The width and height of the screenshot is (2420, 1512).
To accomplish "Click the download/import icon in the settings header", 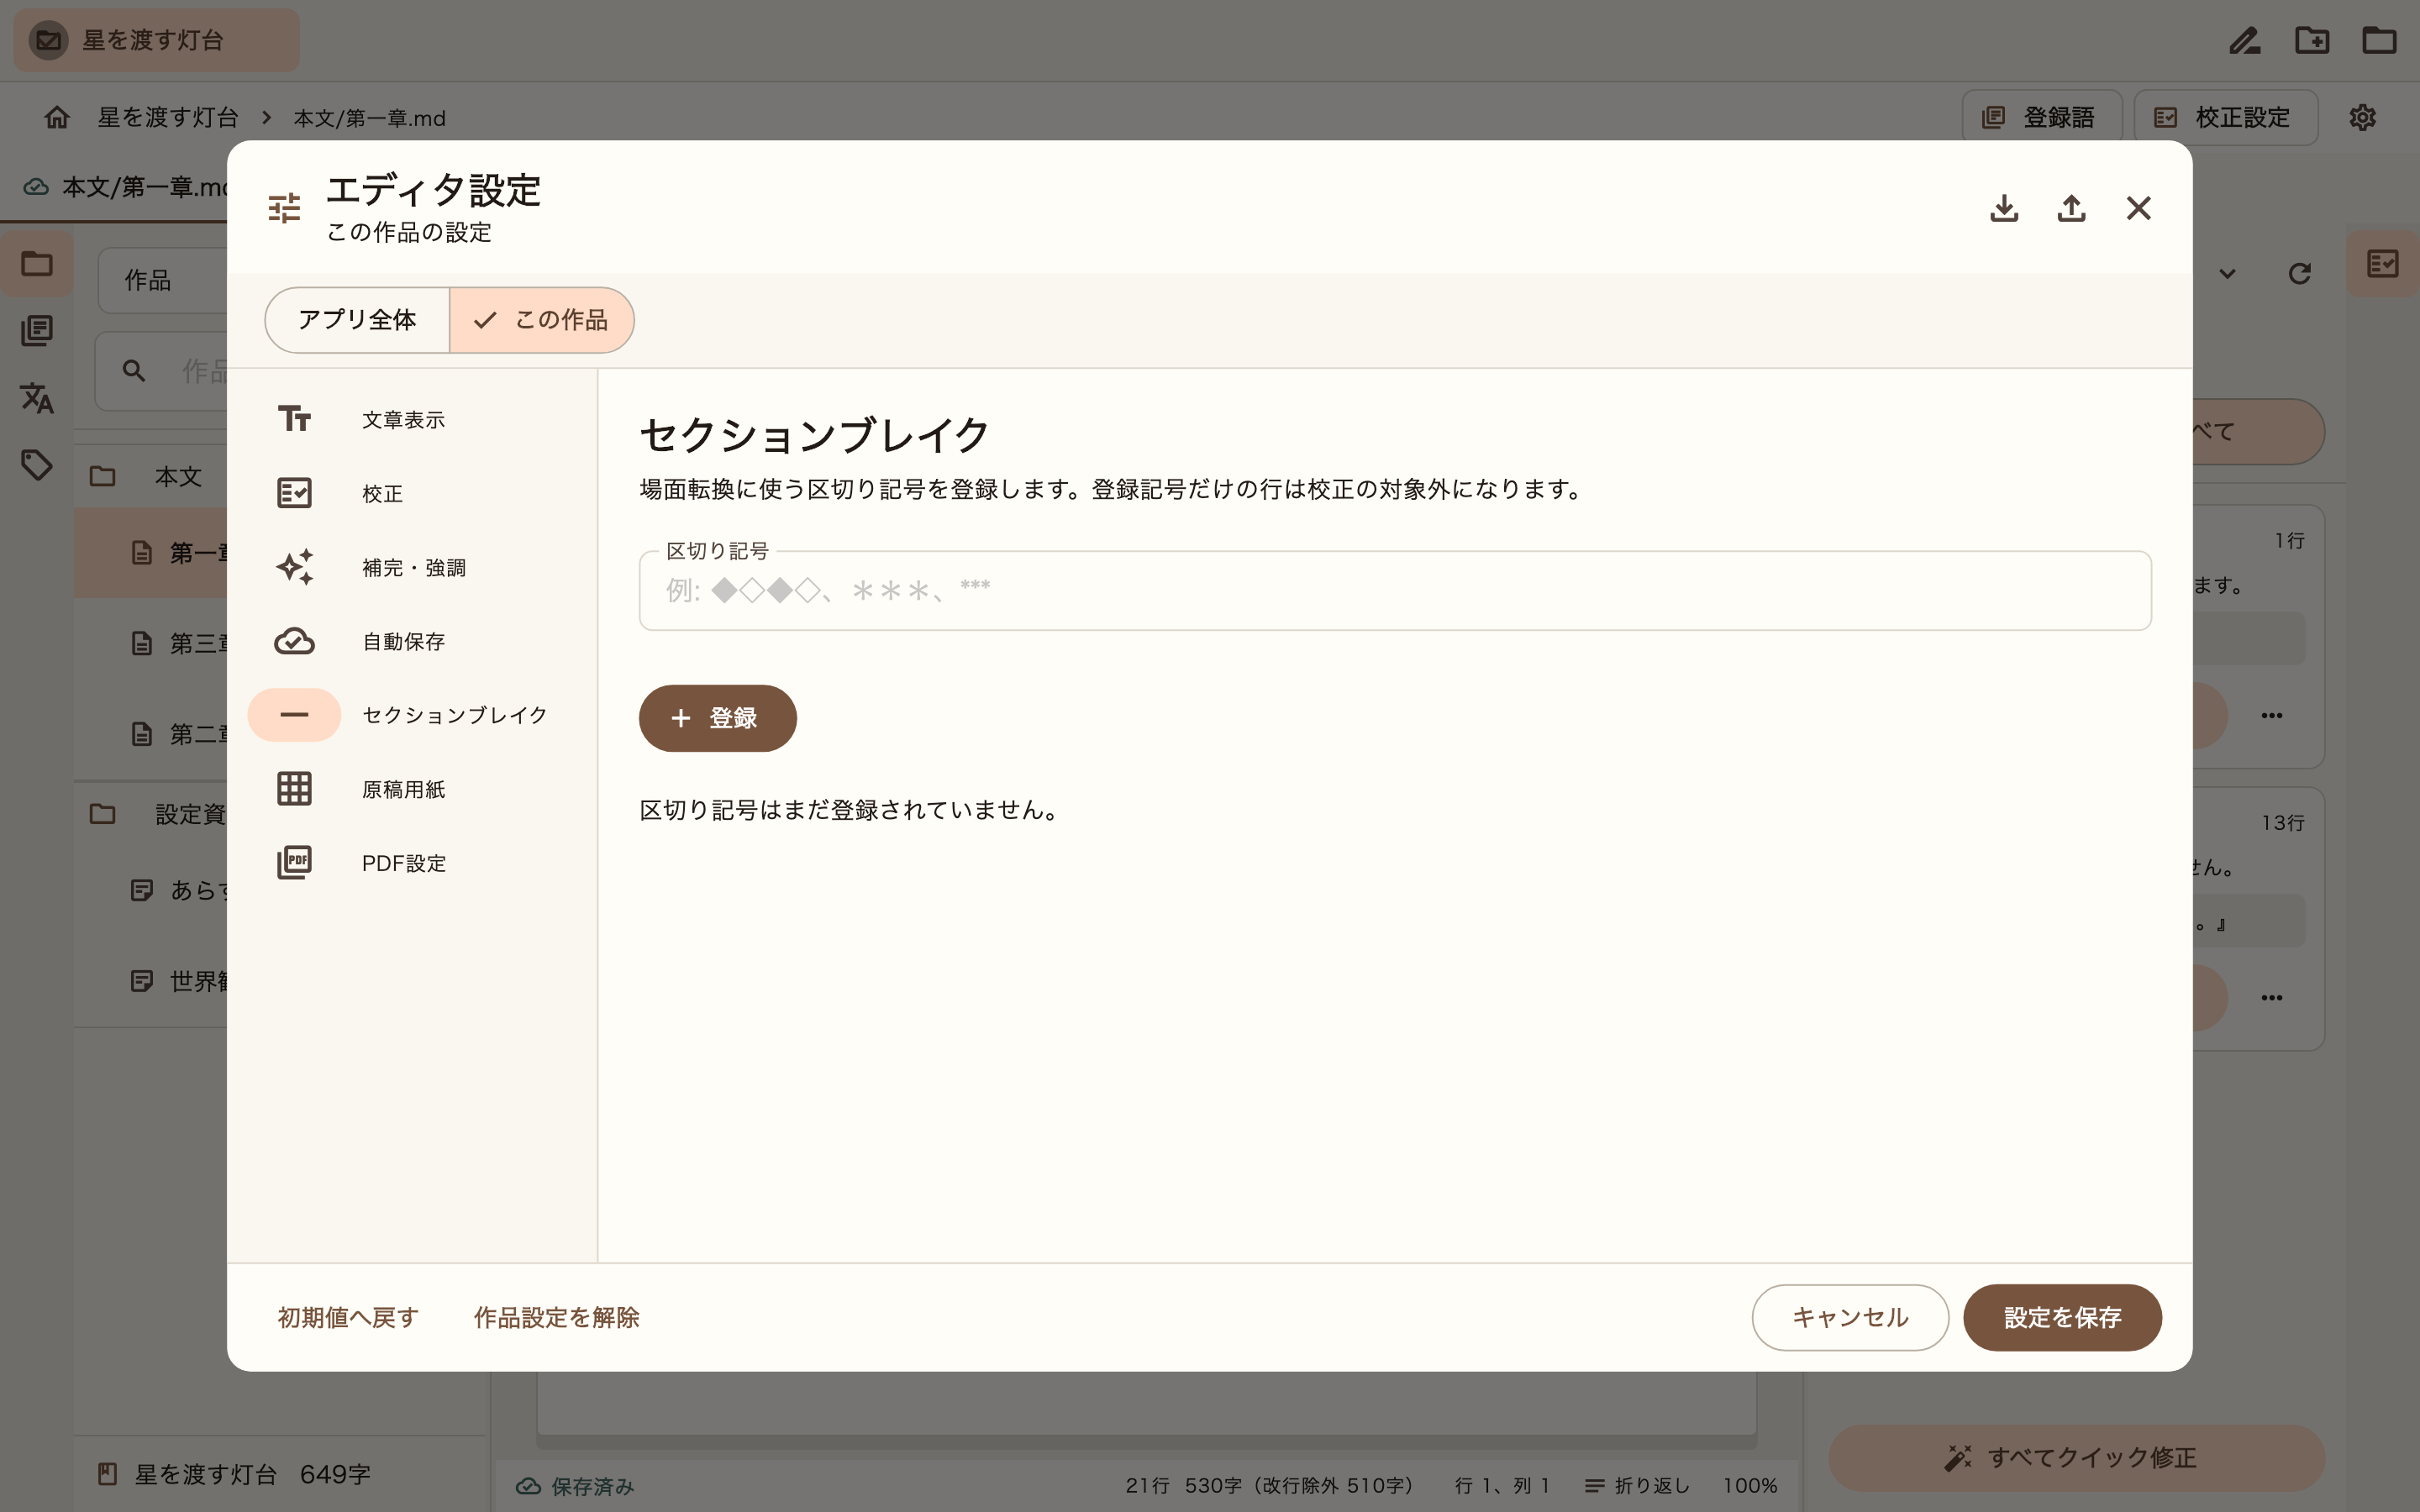I will coord(2004,208).
